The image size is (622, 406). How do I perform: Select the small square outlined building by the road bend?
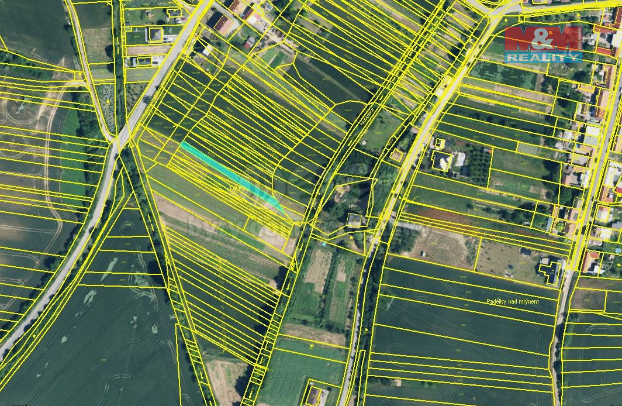click(397, 155)
